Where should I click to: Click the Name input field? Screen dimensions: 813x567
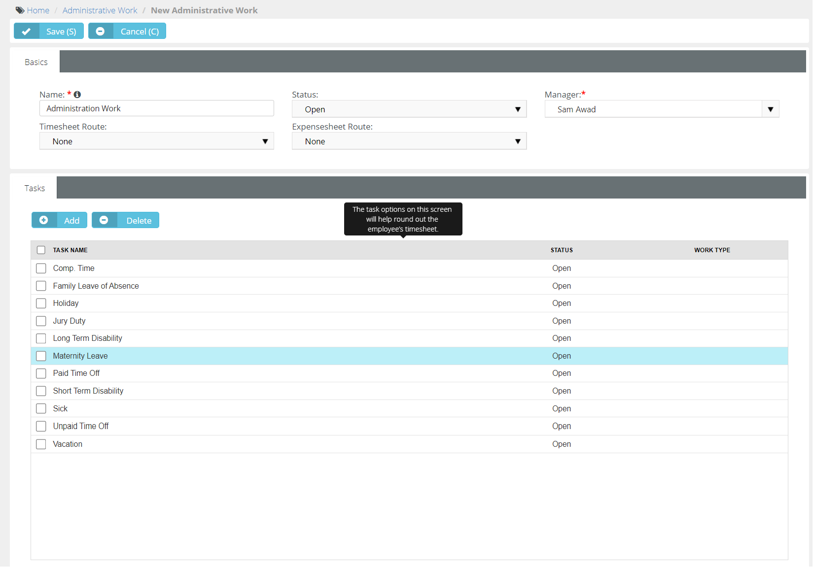point(156,108)
